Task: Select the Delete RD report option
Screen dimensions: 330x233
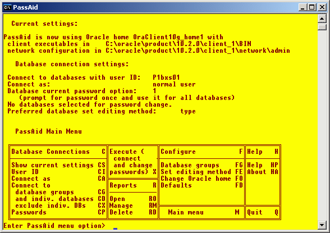Action: click(x=133, y=212)
